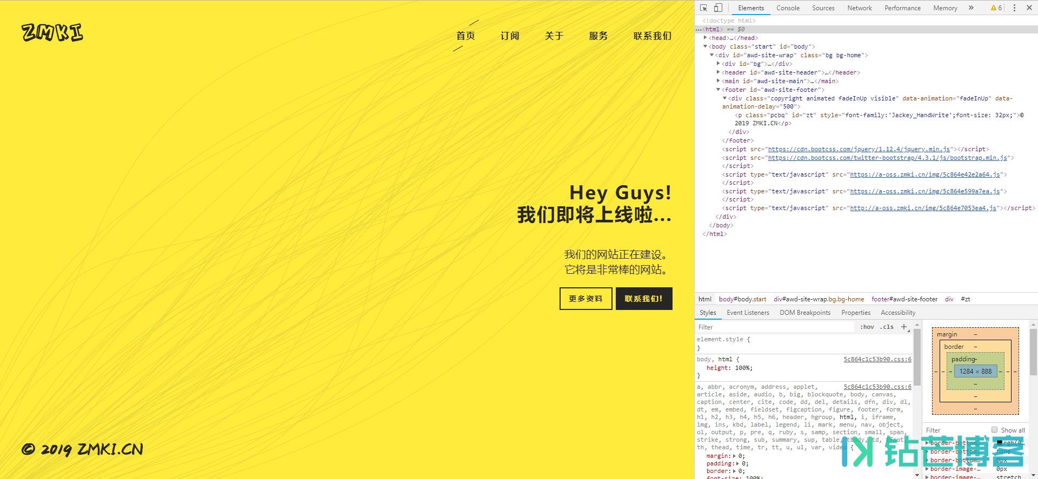Select div#awd-site-wrap breadcrumb

click(819, 299)
